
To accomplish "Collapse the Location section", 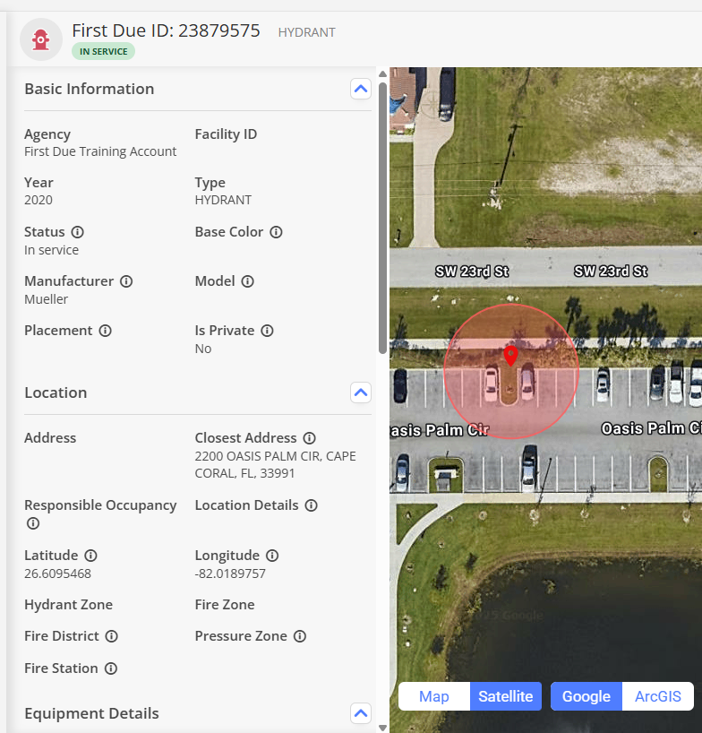I will [361, 392].
